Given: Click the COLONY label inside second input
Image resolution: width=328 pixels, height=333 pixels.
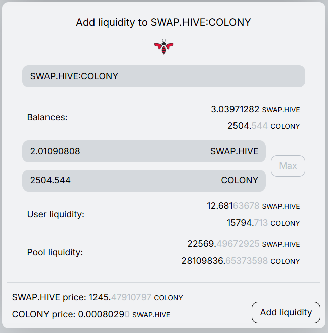Looking at the screenshot, I should click(x=240, y=180).
